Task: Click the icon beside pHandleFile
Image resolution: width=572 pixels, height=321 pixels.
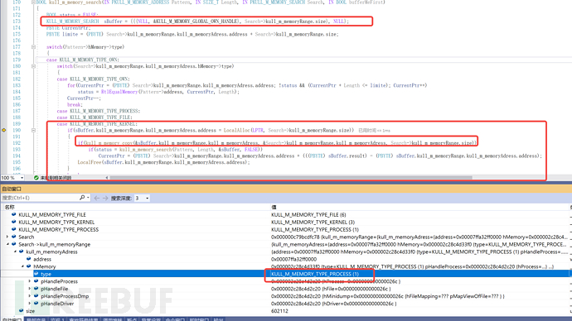Action: point(36,289)
